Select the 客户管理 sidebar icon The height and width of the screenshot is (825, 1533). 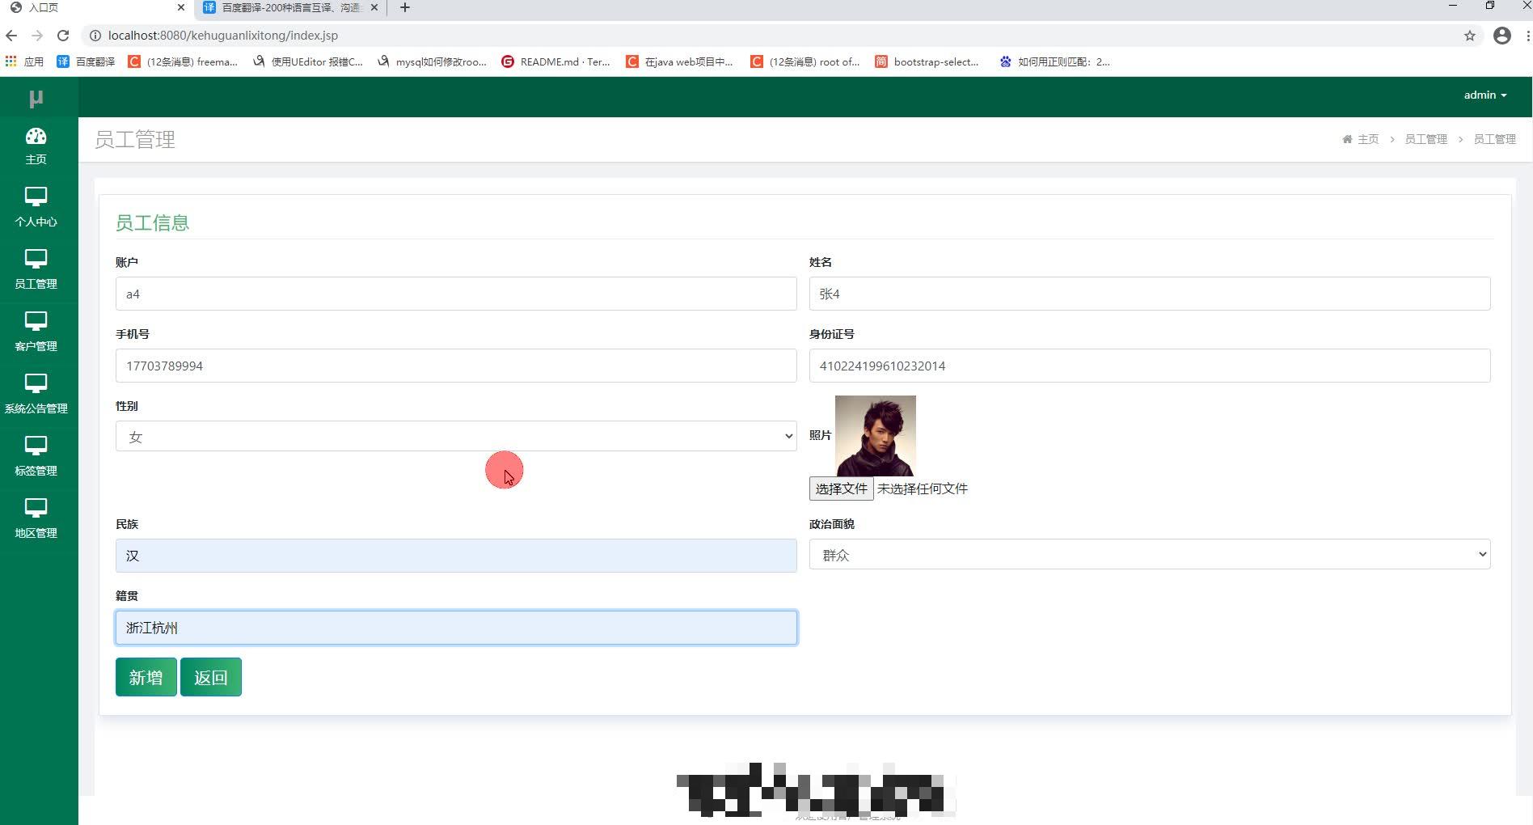point(36,331)
